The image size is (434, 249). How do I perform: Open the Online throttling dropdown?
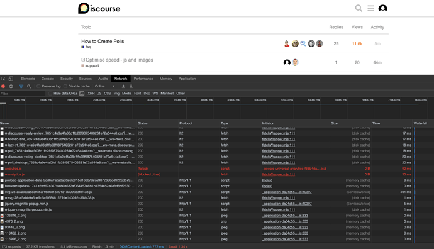(x=104, y=86)
